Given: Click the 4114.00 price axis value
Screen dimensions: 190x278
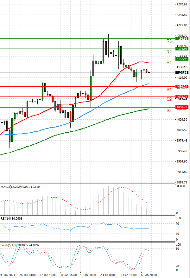Looking at the screenshot, I should tap(182, 78).
